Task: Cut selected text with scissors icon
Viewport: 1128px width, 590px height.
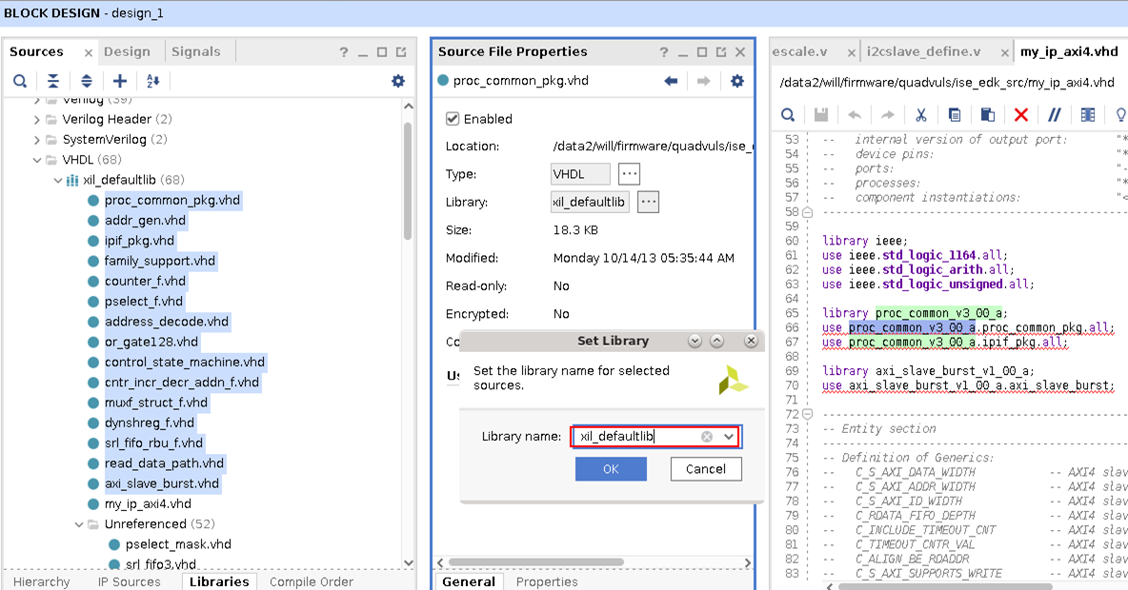Action: point(921,115)
